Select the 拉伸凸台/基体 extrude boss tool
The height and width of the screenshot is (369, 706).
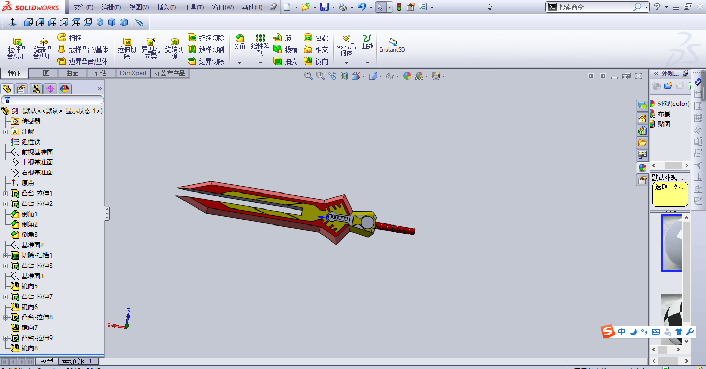17,48
